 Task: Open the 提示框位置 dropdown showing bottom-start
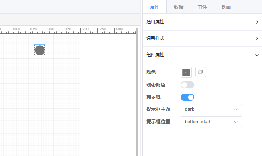pyautogui.click(x=211, y=122)
